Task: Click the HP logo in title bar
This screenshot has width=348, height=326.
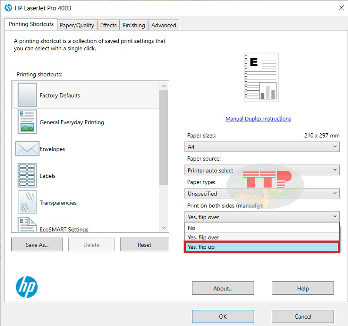Action: click(8, 8)
